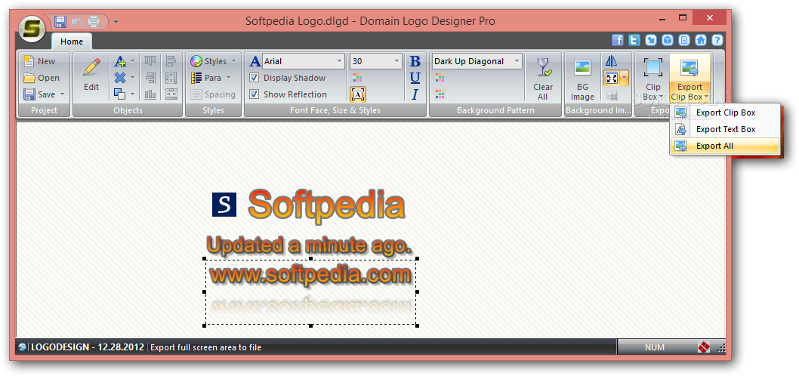
Task: Click the align bottoms icon
Action: tap(150, 94)
